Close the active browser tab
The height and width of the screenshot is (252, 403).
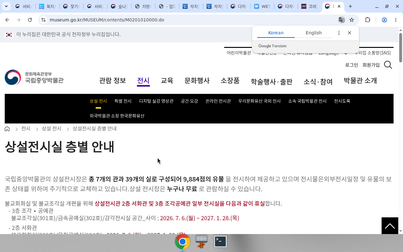pyautogui.click(x=339, y=6)
